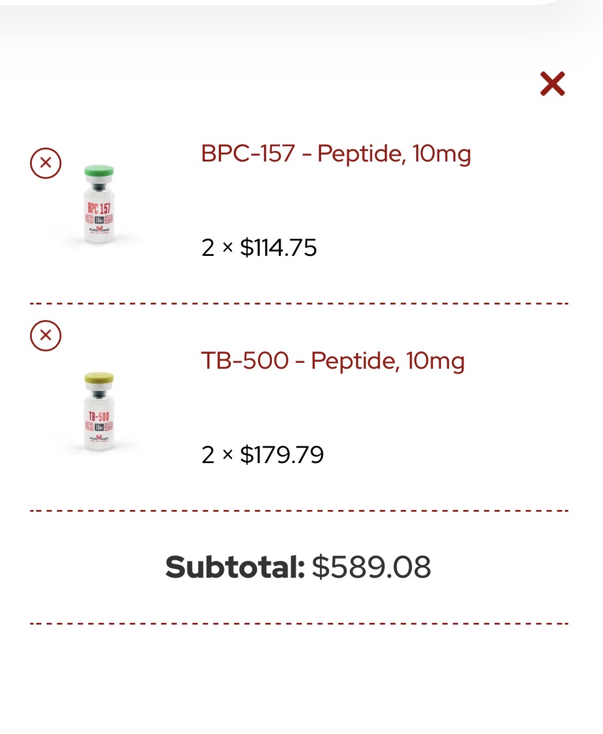Screen dimensions: 603x734
Task: Click the $589.08 subtotal amount
Action: coord(372,567)
